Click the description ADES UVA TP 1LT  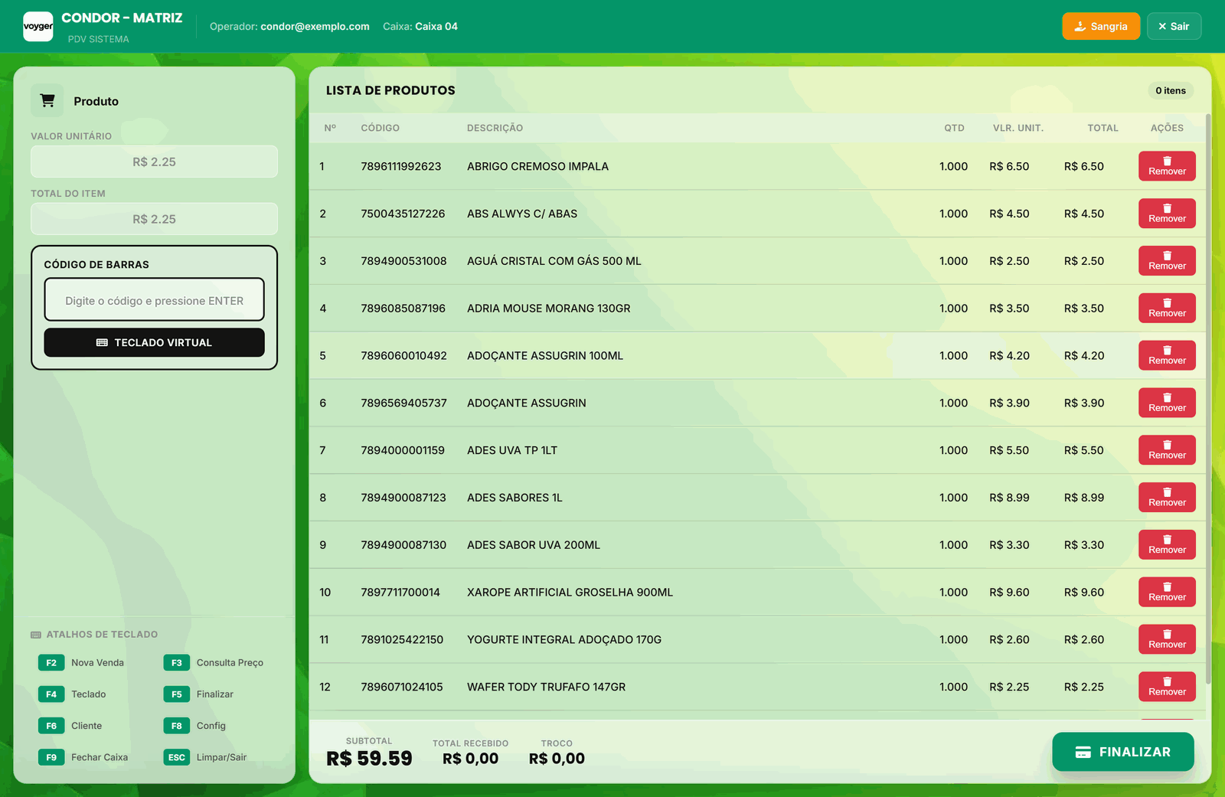[x=512, y=450]
